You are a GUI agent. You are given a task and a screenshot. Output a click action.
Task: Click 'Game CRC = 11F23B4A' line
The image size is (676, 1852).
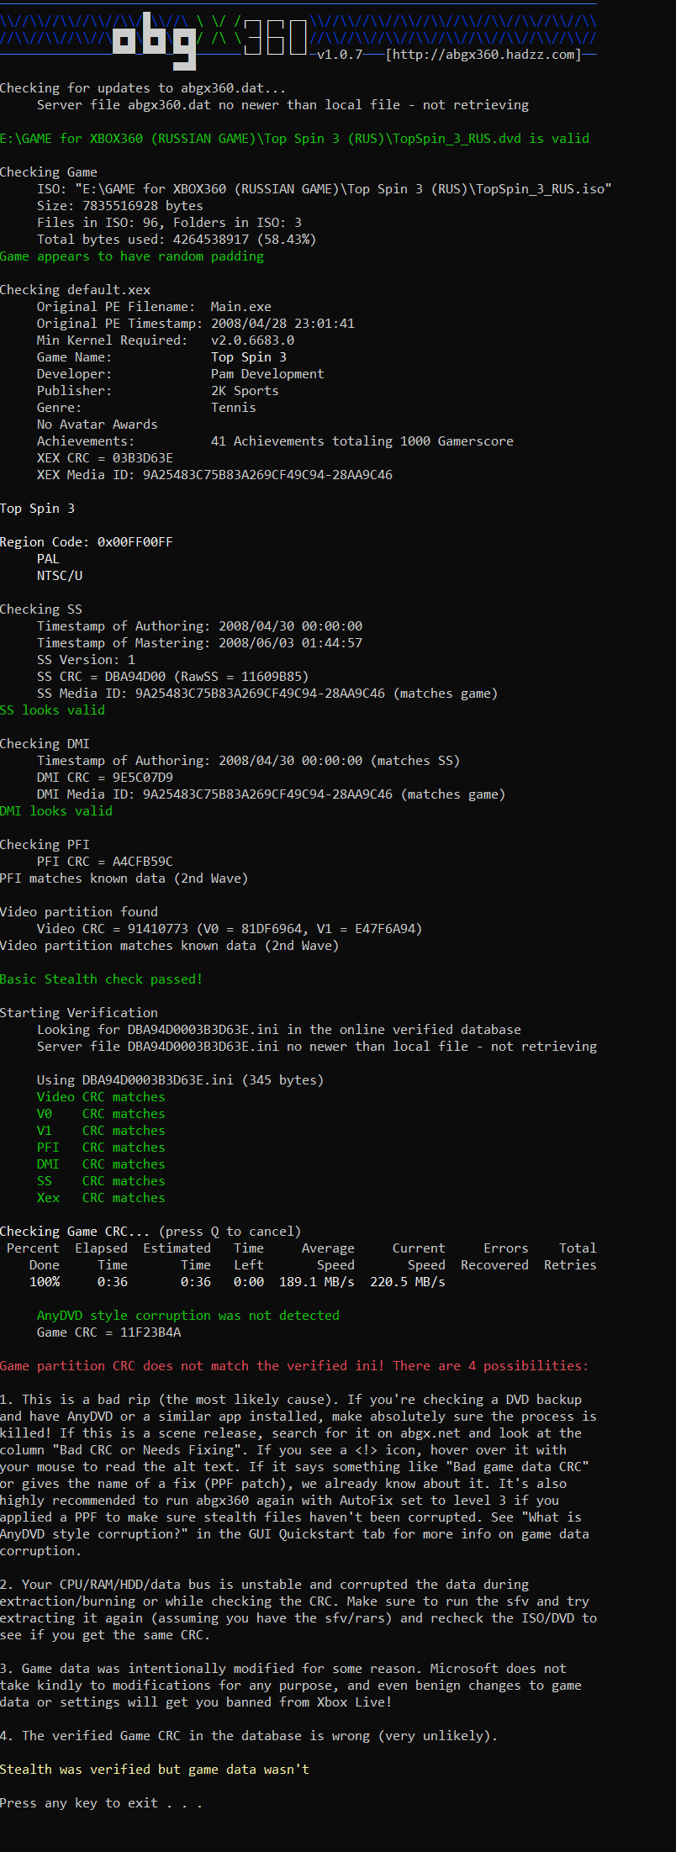point(109,1332)
